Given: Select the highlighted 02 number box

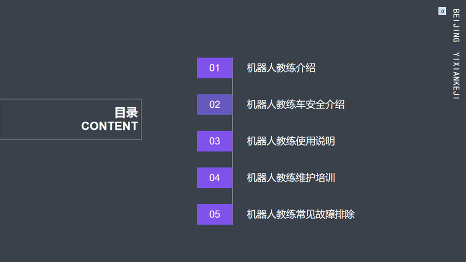Looking at the screenshot, I should coord(214,104).
